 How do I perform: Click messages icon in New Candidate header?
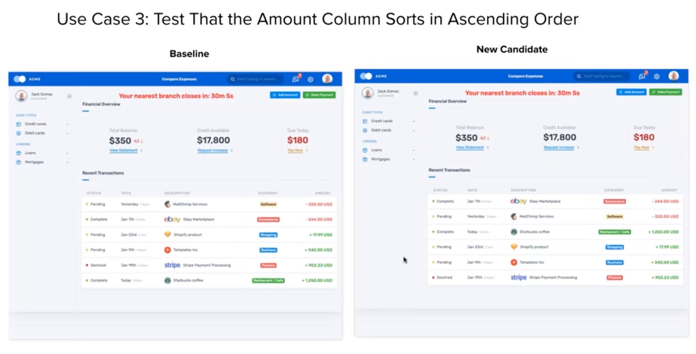tap(642, 76)
